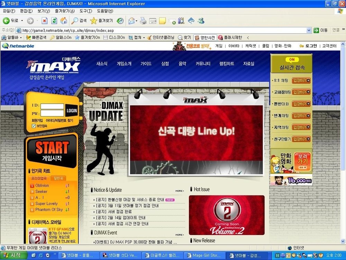
Task: Toggle the 보안접속 secure login checkbox
Action: tap(34, 126)
